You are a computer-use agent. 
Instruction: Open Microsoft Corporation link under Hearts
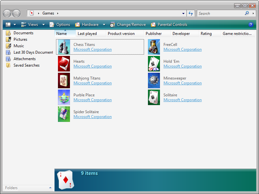[93, 66]
